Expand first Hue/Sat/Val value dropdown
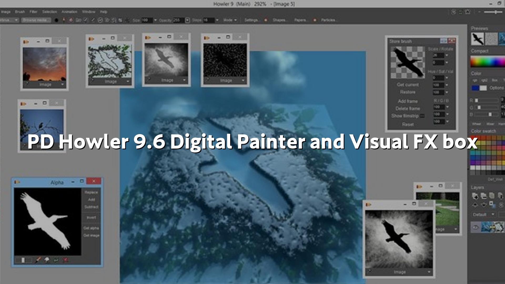The image size is (505, 284). pos(447,78)
